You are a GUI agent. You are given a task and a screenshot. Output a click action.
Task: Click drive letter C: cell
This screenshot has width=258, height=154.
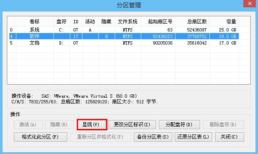[61, 30]
